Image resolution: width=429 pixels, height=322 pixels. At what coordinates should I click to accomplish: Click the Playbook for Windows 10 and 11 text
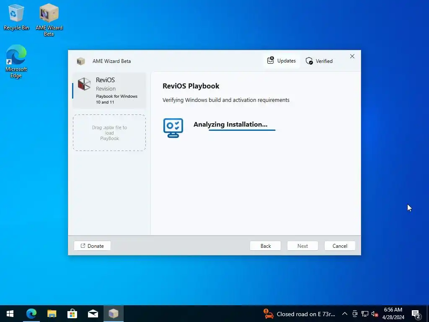(116, 99)
